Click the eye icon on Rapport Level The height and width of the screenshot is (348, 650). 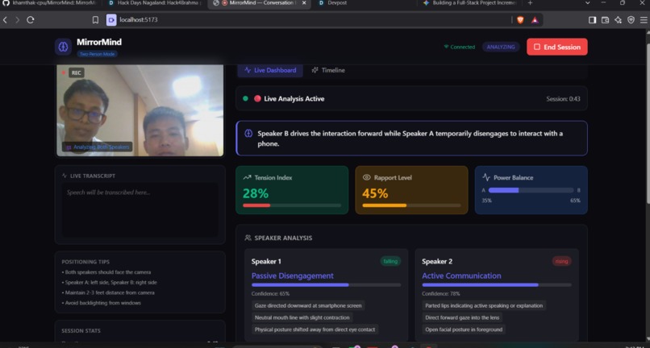coord(366,177)
